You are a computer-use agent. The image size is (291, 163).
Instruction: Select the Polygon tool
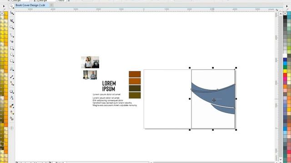tap(12, 61)
